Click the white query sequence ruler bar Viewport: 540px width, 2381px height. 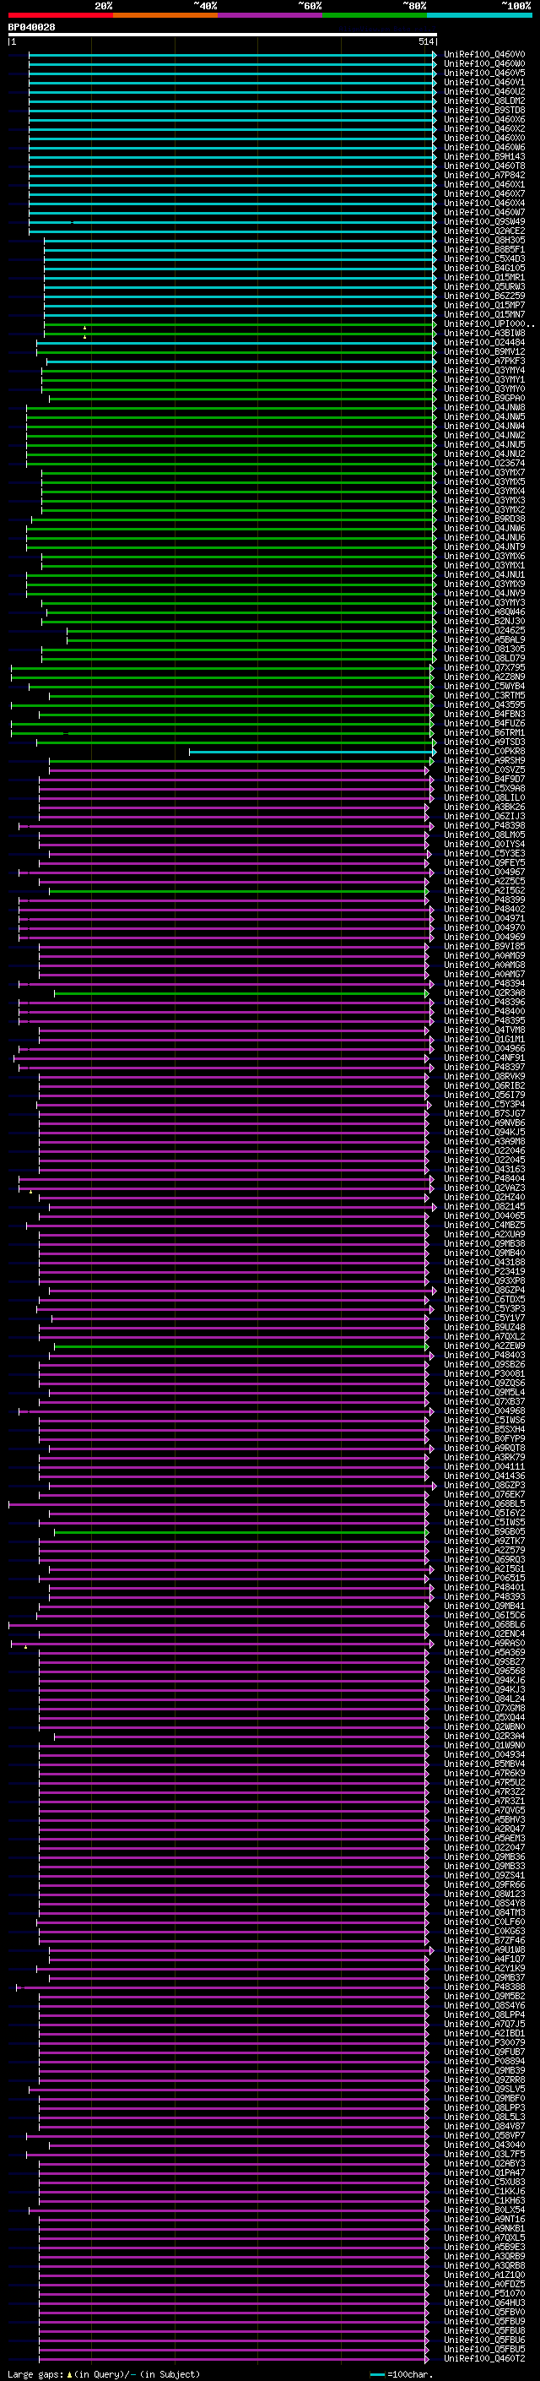point(223,34)
